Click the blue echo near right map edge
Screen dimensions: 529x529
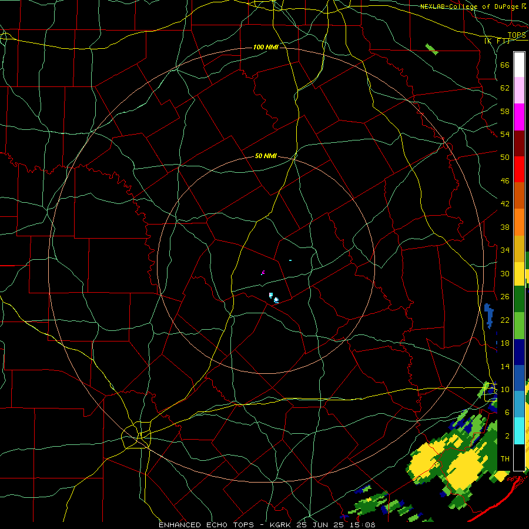(x=488, y=316)
